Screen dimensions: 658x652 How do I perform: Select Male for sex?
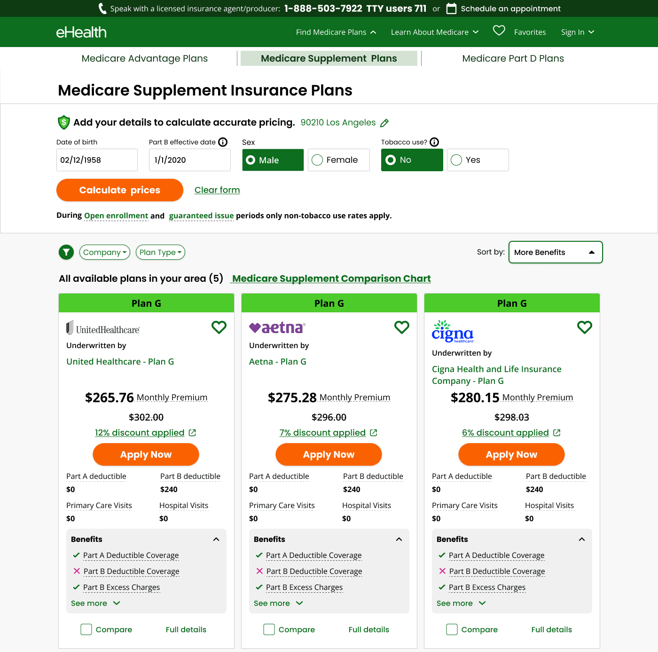click(273, 160)
